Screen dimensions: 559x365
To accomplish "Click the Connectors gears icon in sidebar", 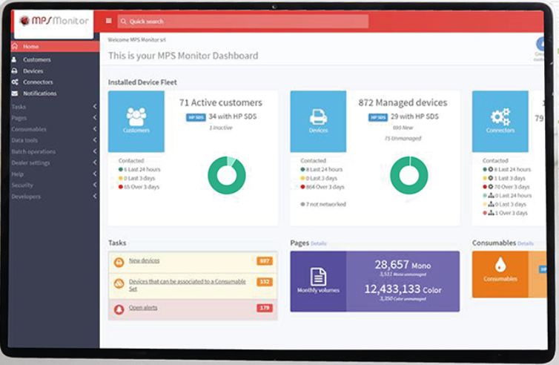I will [x=15, y=82].
